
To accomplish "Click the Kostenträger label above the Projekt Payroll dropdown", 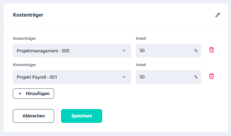I will [x=24, y=65].
